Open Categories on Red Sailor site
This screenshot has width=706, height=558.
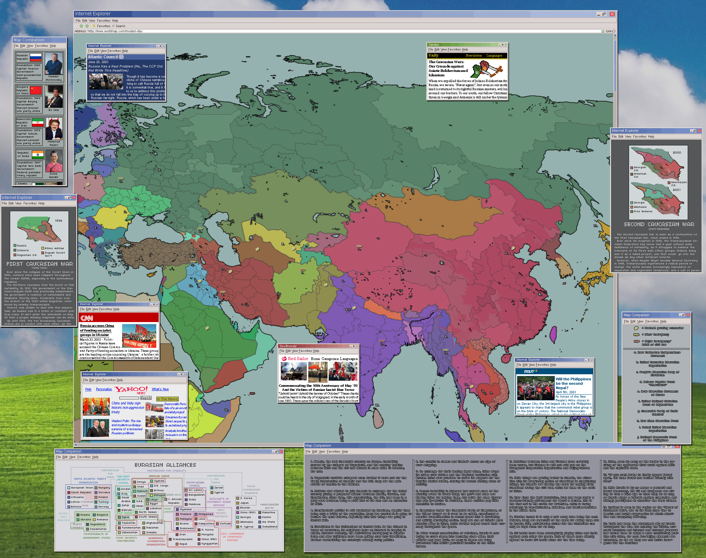click(330, 359)
